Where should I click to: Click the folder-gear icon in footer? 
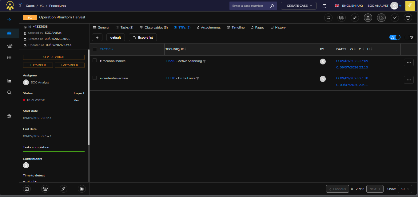pyautogui.click(x=82, y=189)
